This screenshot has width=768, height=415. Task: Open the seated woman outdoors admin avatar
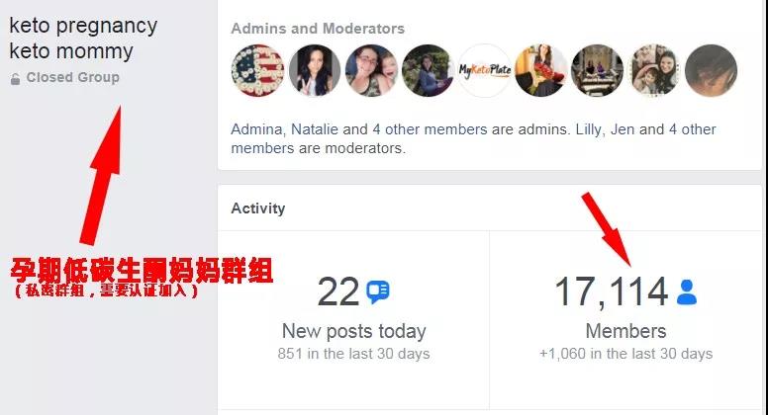(429, 71)
